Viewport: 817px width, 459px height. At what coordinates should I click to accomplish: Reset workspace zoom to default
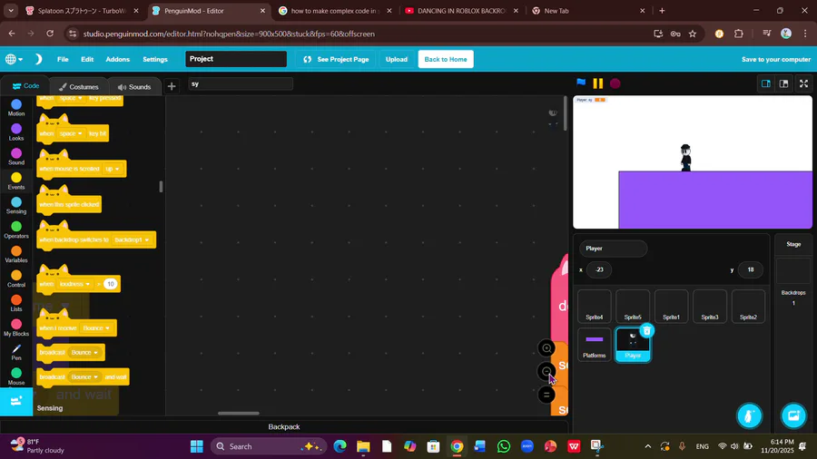pos(546,395)
